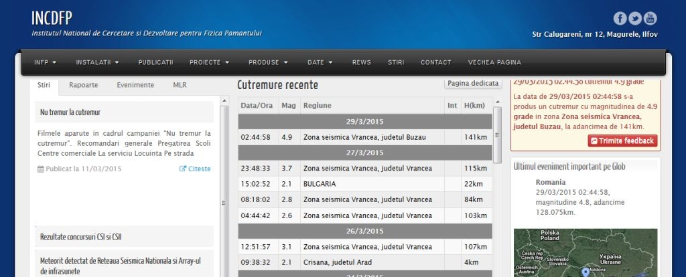
Task: Switch to the Evenimente tab
Action: (x=135, y=85)
